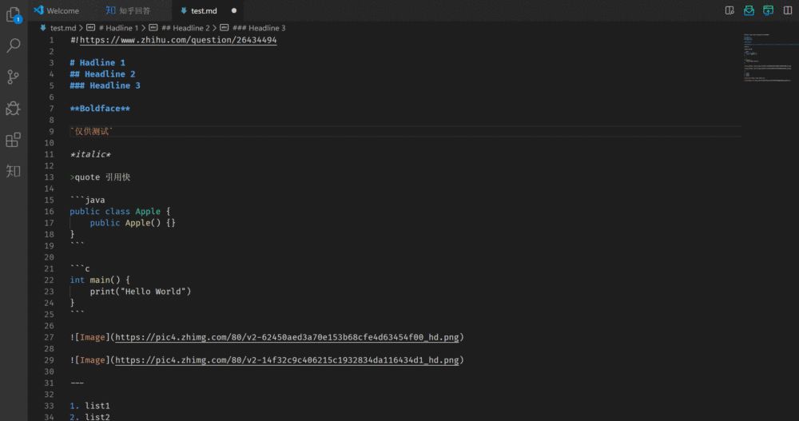Image resolution: width=799 pixels, height=421 pixels.
Task: Split the editor to the right
Action: [787, 10]
